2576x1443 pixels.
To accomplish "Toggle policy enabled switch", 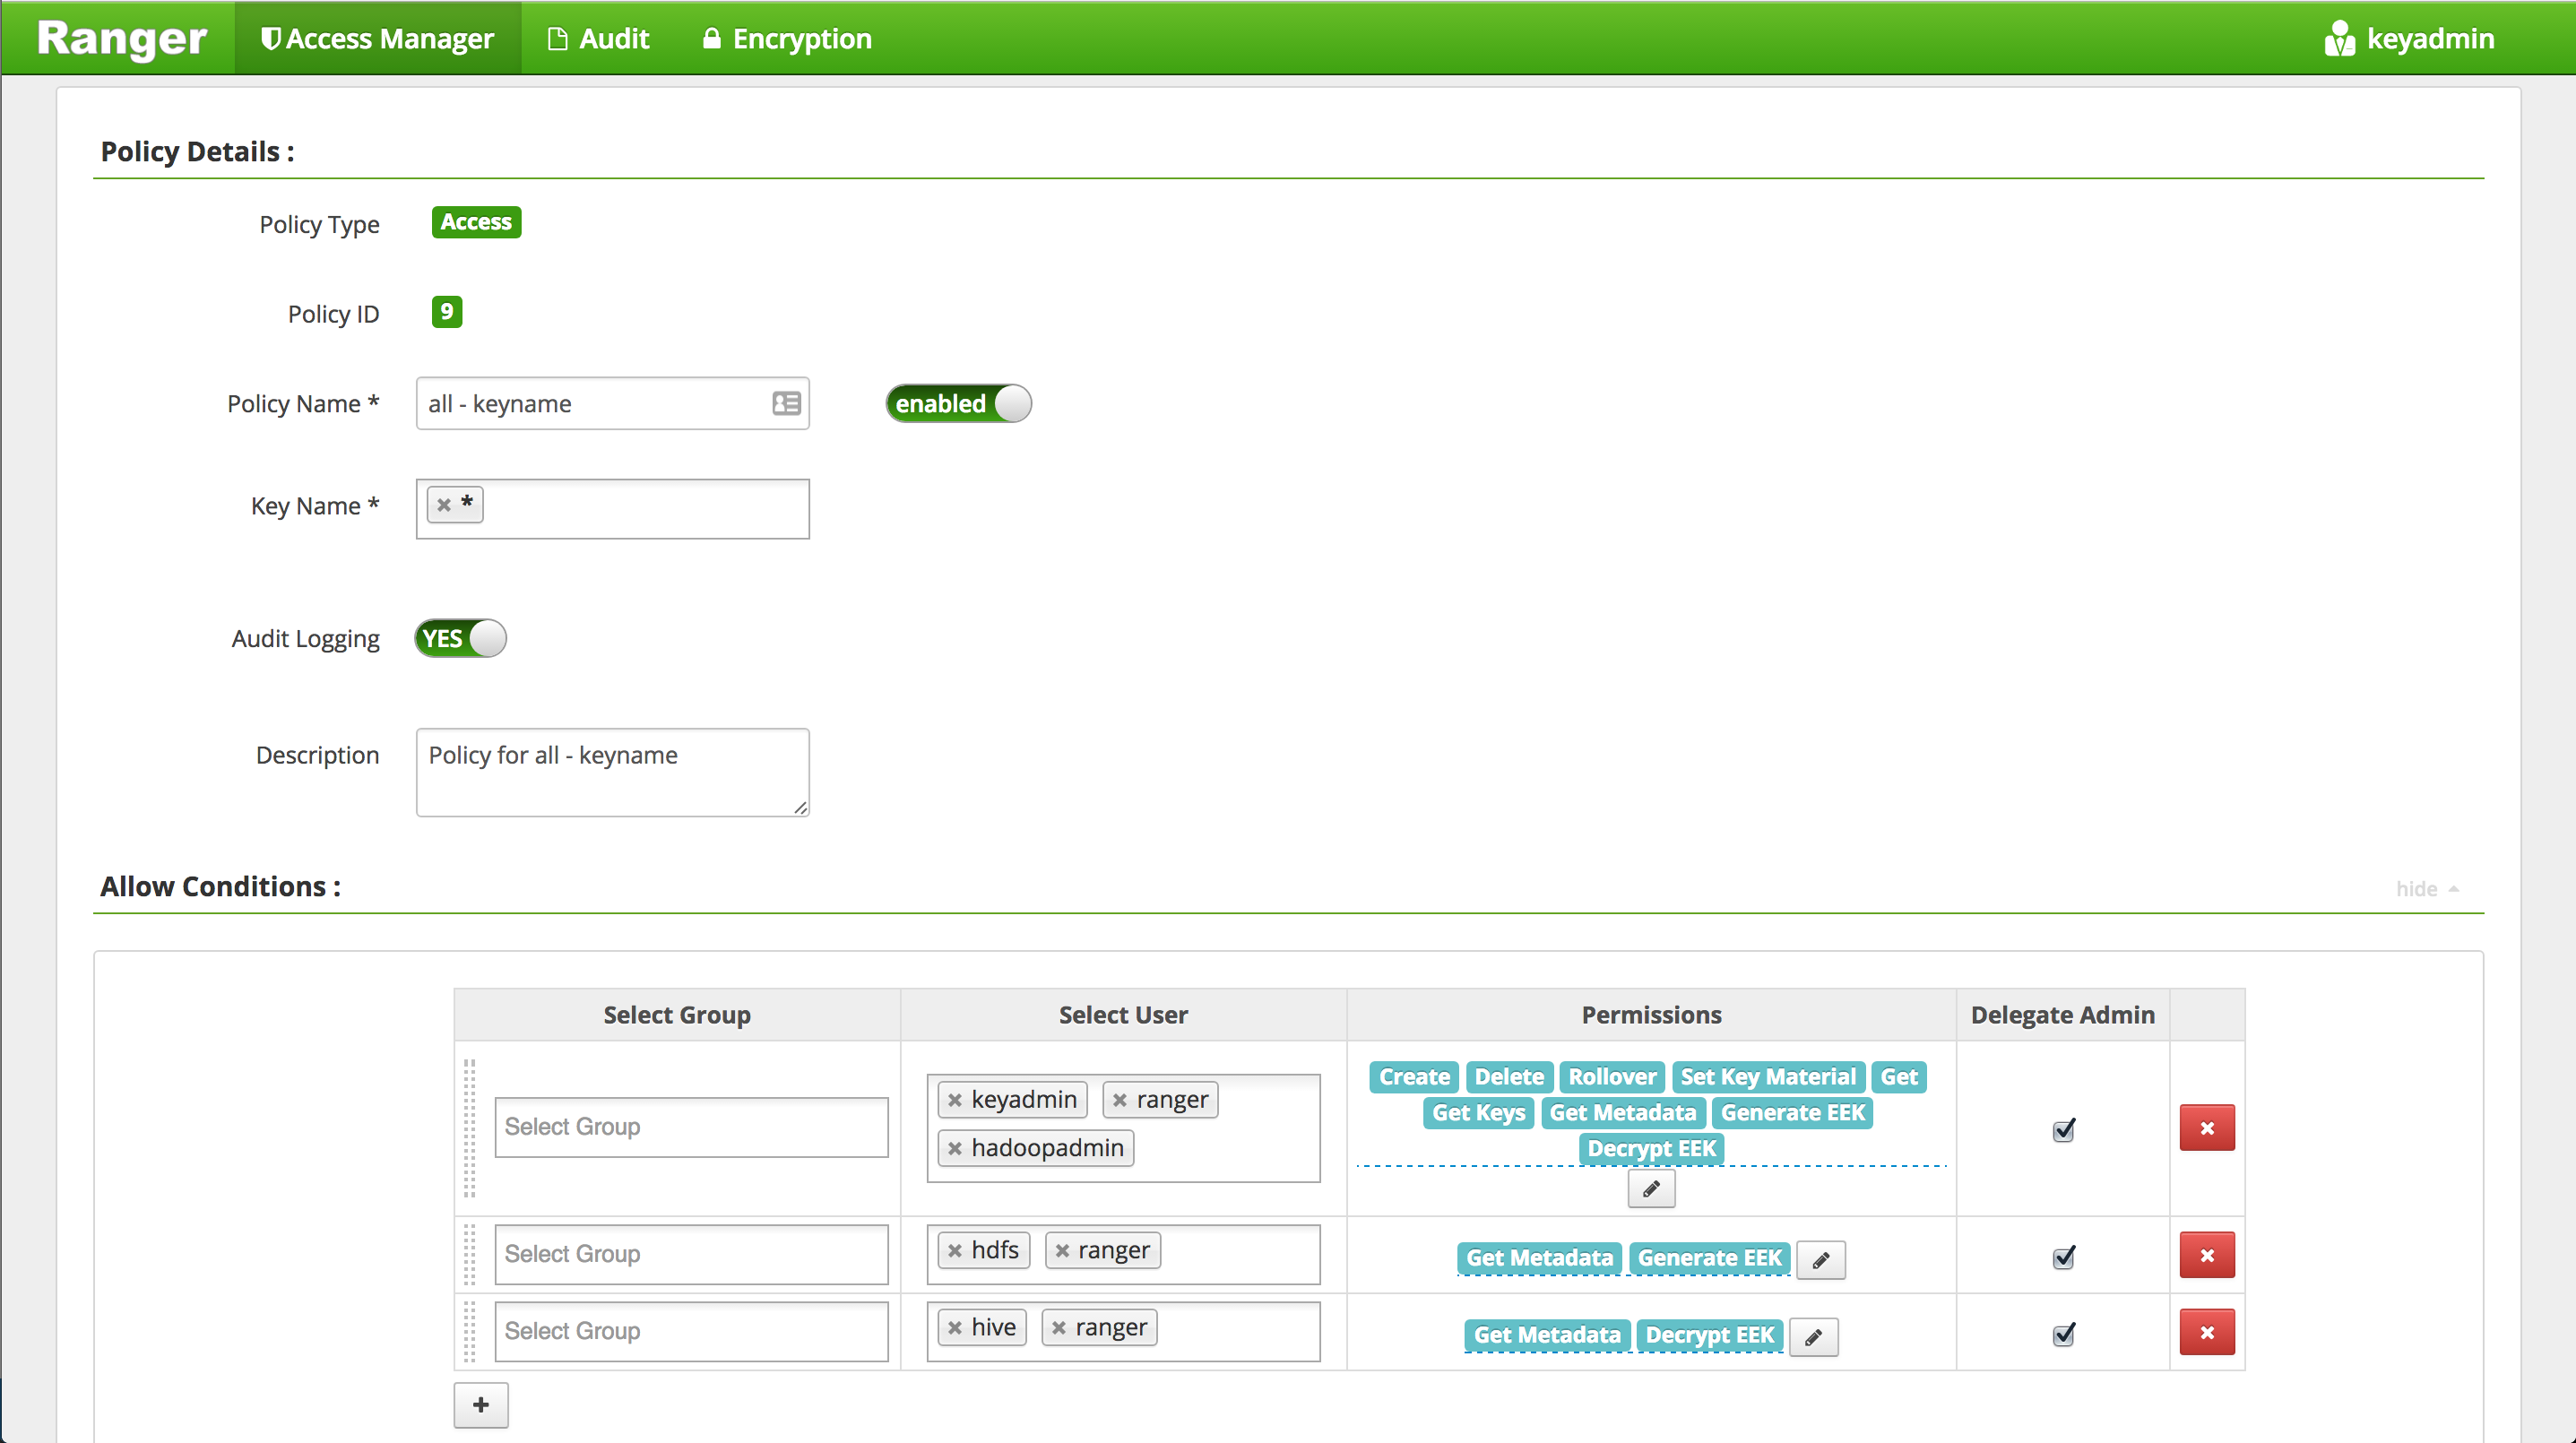I will [x=958, y=403].
